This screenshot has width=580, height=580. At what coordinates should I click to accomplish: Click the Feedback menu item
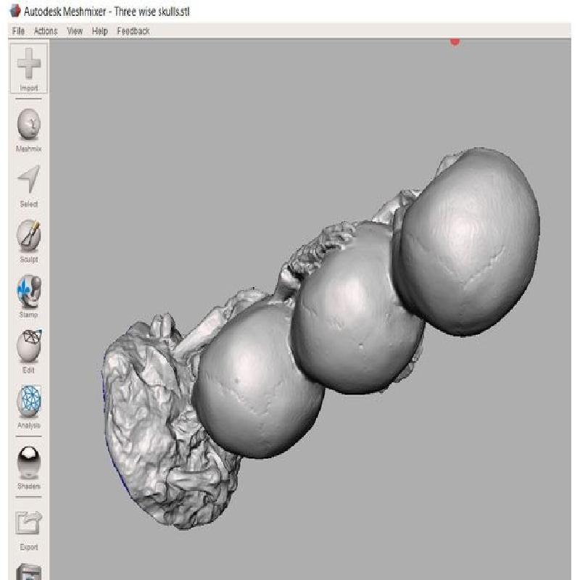133,31
